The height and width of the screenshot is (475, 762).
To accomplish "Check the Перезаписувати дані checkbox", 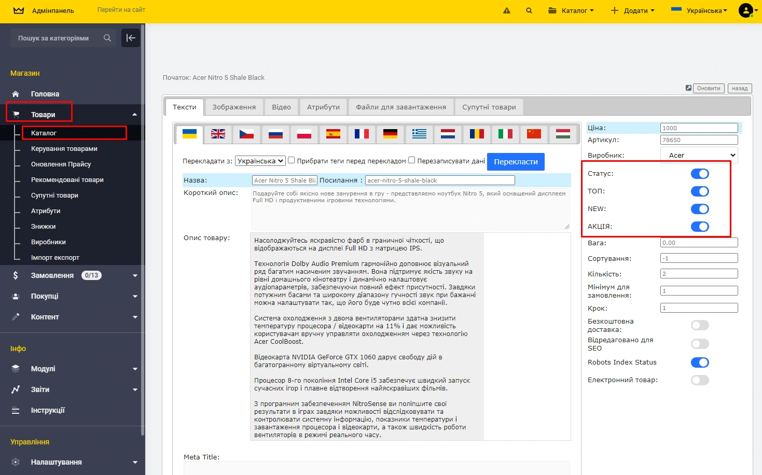I will point(412,160).
